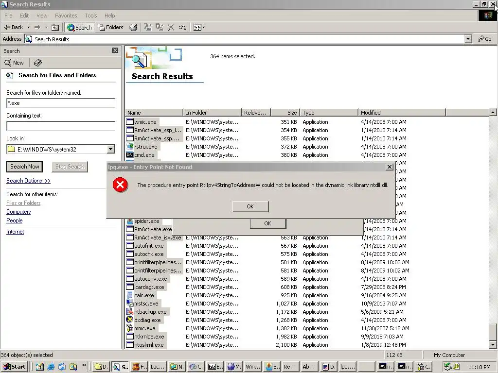Expand the Look in dropdown
Screen dimensions: 498x373
coord(110,149)
